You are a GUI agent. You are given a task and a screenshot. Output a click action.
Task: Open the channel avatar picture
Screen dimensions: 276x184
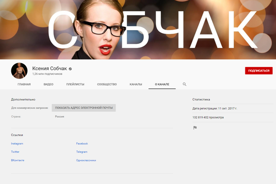coord(19,71)
